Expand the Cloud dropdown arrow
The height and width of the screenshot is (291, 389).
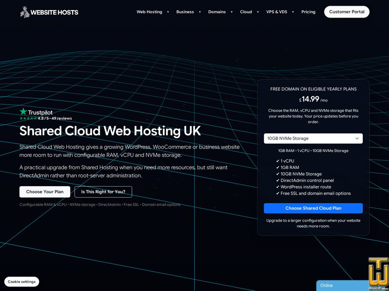tap(258, 12)
